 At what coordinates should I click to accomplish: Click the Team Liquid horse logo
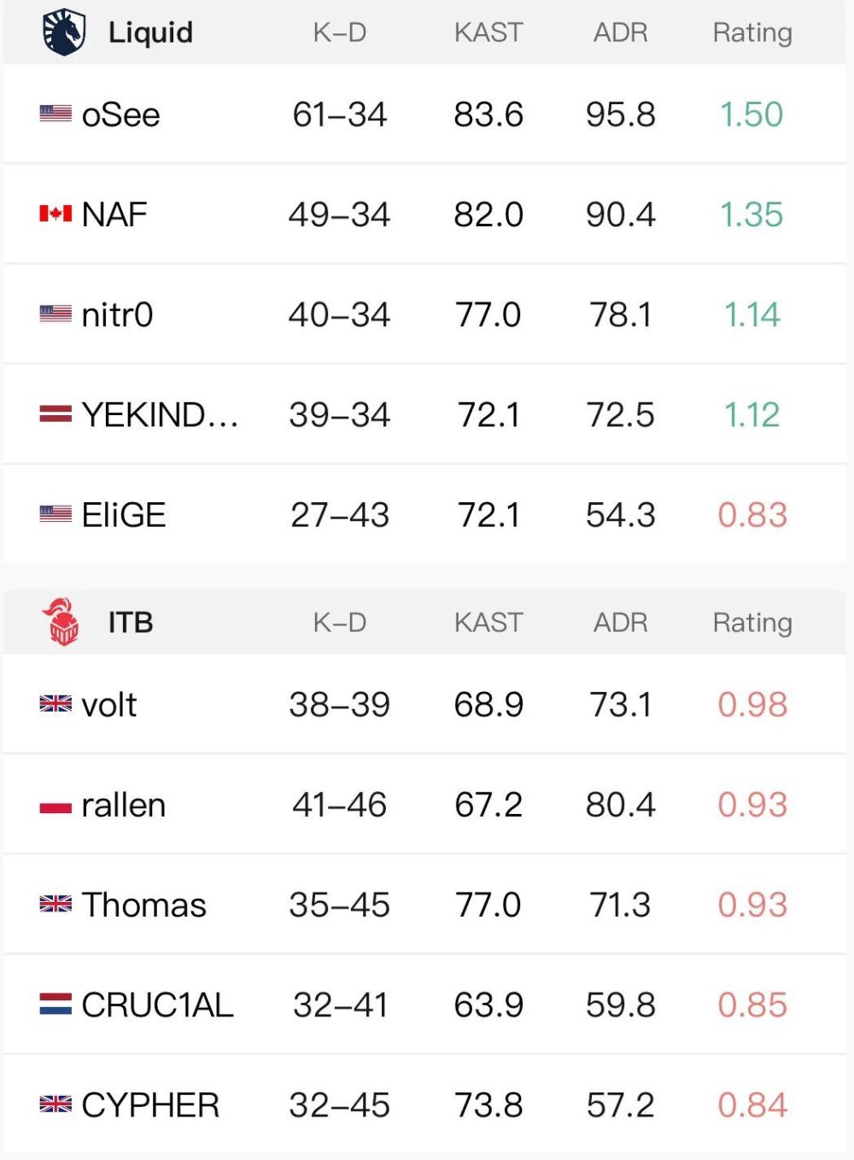[64, 32]
